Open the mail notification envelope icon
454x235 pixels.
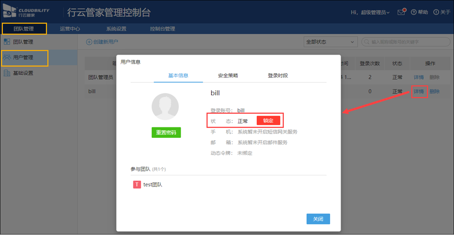click(x=401, y=12)
